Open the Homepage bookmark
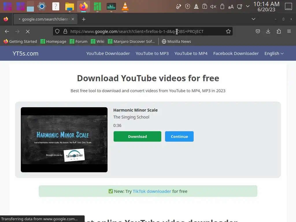The width and height of the screenshot is (296, 222). 53,41
